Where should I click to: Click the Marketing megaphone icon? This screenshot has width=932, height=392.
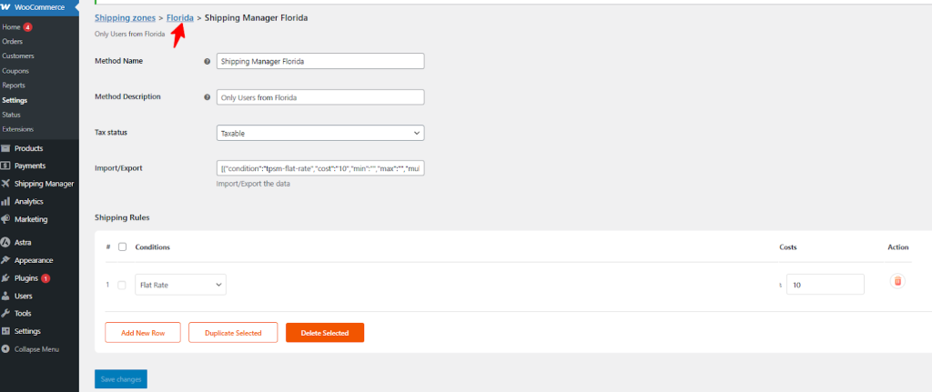[6, 219]
